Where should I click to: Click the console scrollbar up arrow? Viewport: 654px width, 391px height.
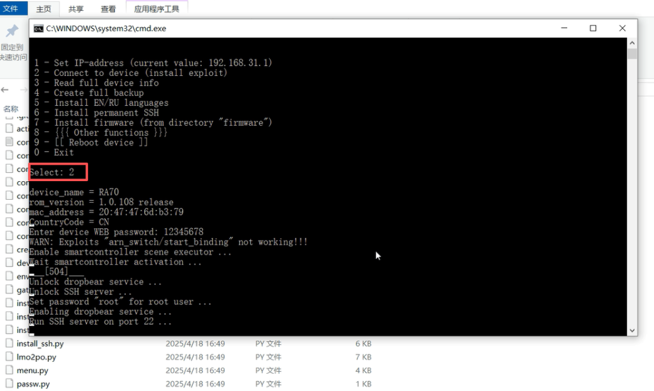[632, 43]
